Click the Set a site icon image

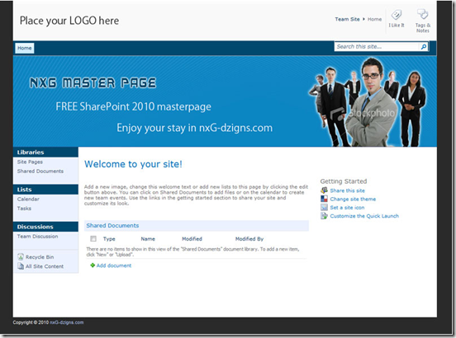point(324,207)
